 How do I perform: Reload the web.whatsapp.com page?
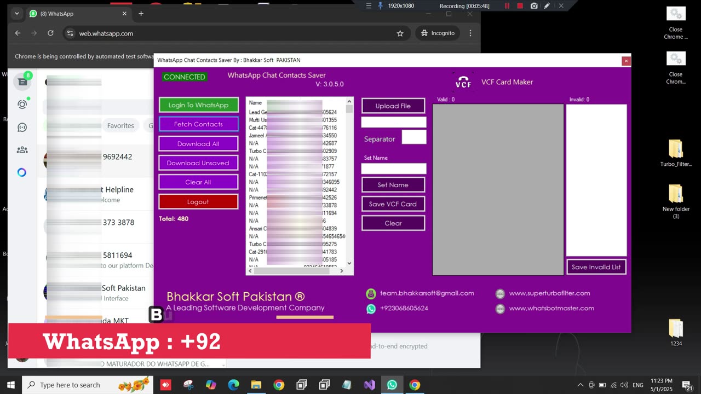(x=50, y=33)
